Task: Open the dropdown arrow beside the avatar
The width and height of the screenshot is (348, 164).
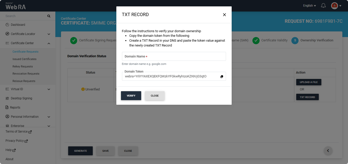Action: (x=340, y=6)
